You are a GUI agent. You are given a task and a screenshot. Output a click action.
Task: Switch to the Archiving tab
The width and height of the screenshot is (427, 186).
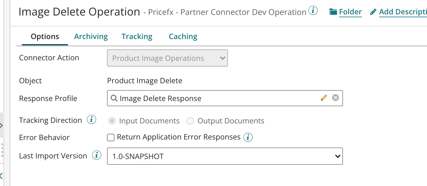tap(91, 36)
